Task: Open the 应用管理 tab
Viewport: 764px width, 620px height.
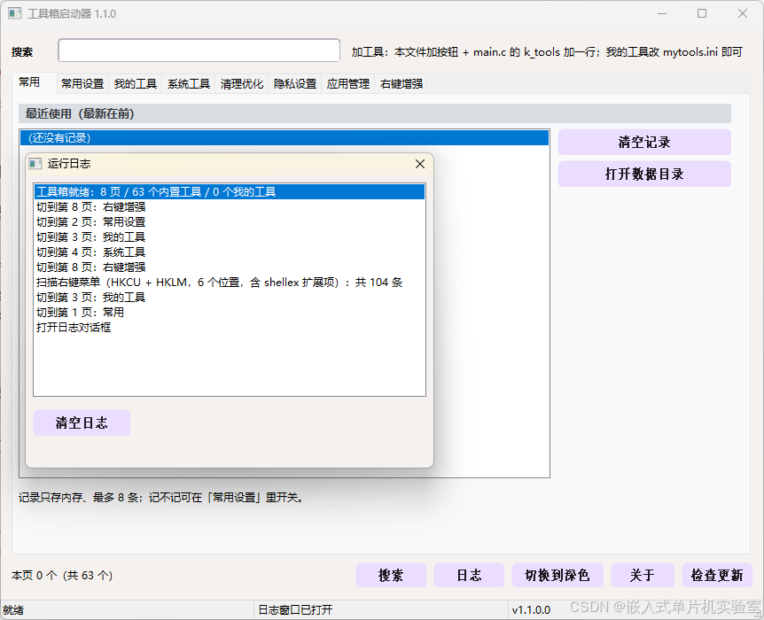Action: pos(348,84)
